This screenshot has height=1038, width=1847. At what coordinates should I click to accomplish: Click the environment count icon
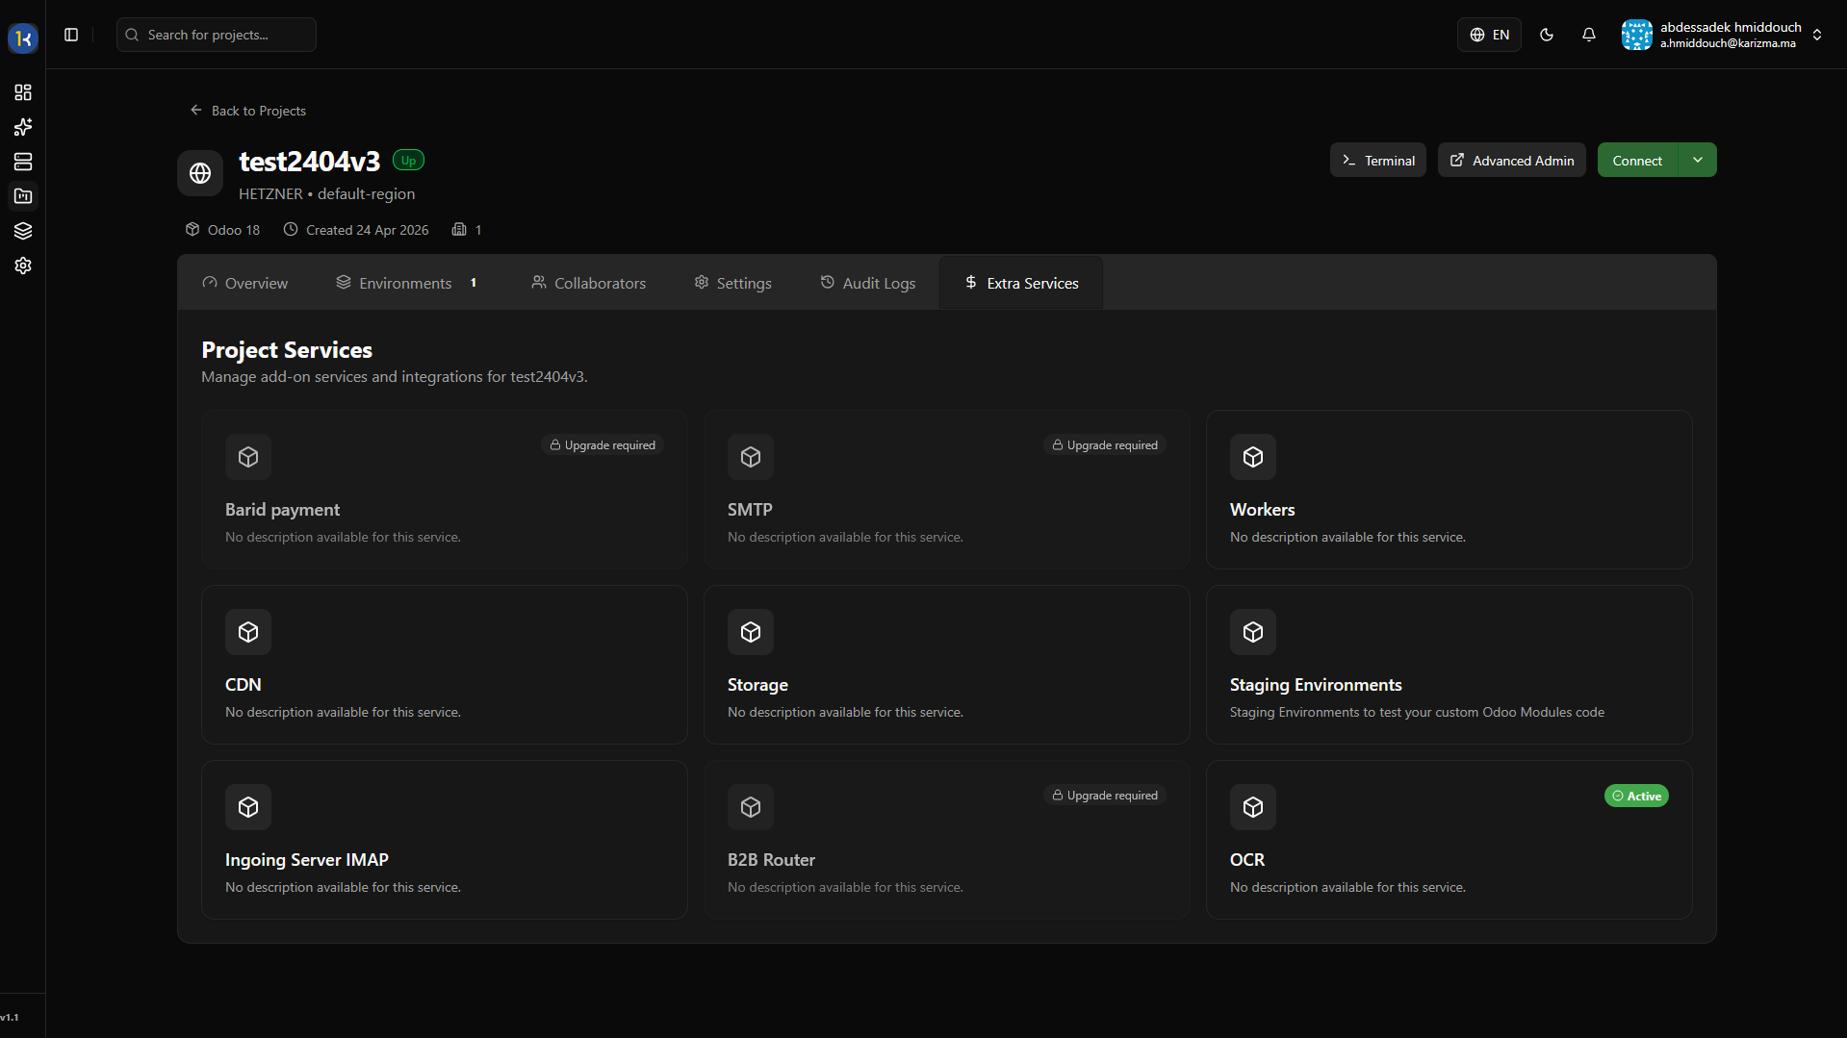(x=459, y=229)
